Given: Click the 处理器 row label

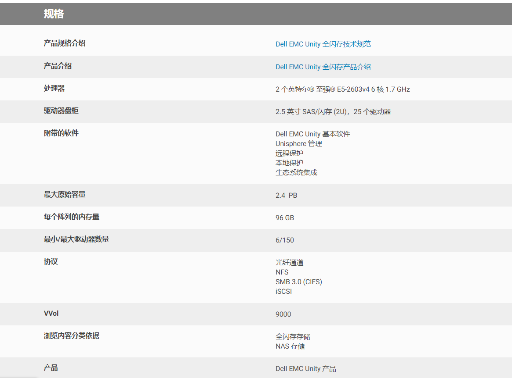Looking at the screenshot, I should [x=54, y=89].
